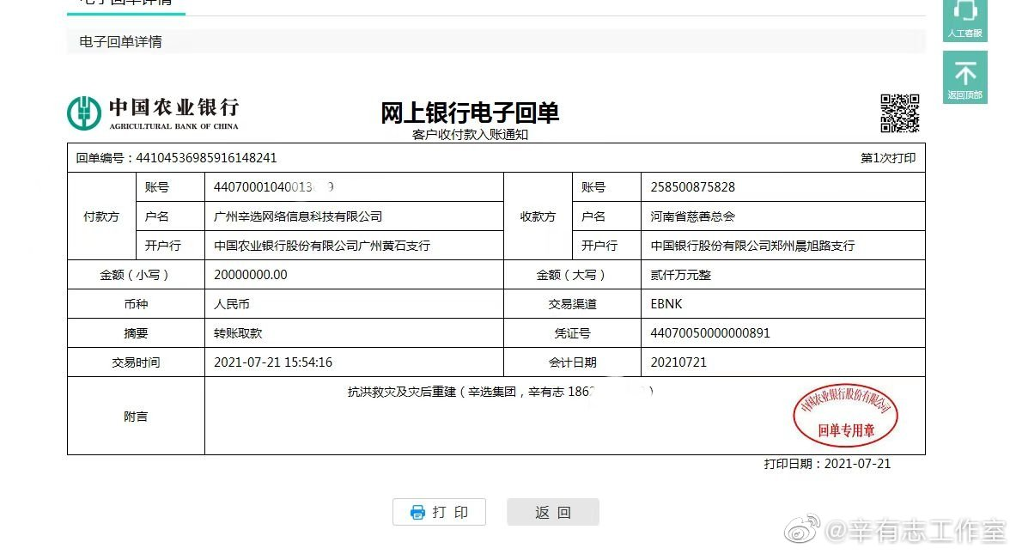This screenshot has height=554, width=1016.
Task: Click payee name 河南省慈善总会
Action: 693,216
